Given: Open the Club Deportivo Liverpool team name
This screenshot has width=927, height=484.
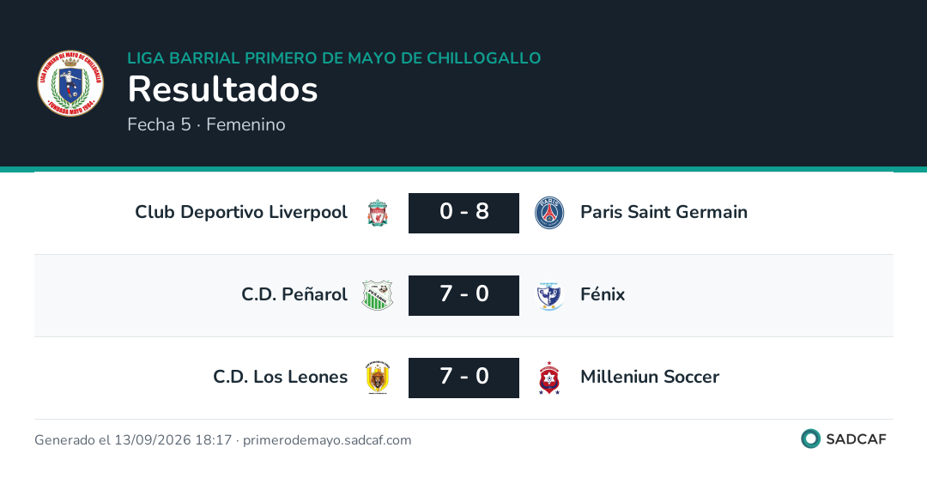Looking at the screenshot, I should pos(241,212).
